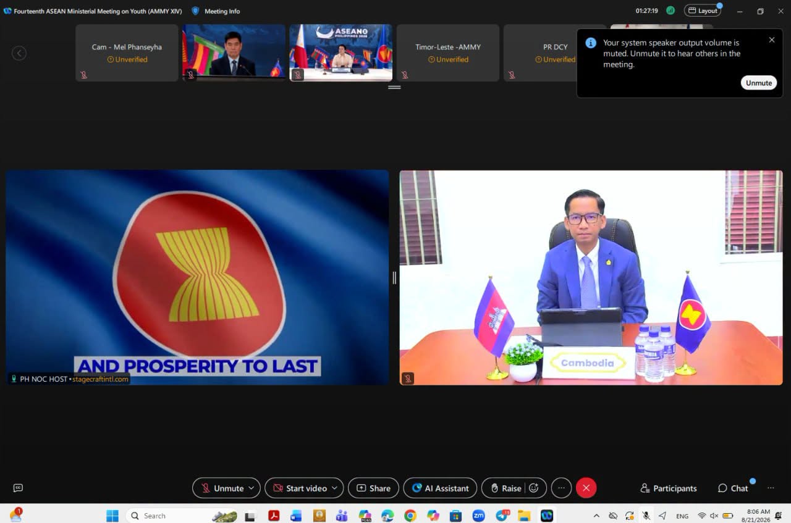Open Zoom from the taskbar
Viewport: 791px width, 523px height.
point(479,516)
